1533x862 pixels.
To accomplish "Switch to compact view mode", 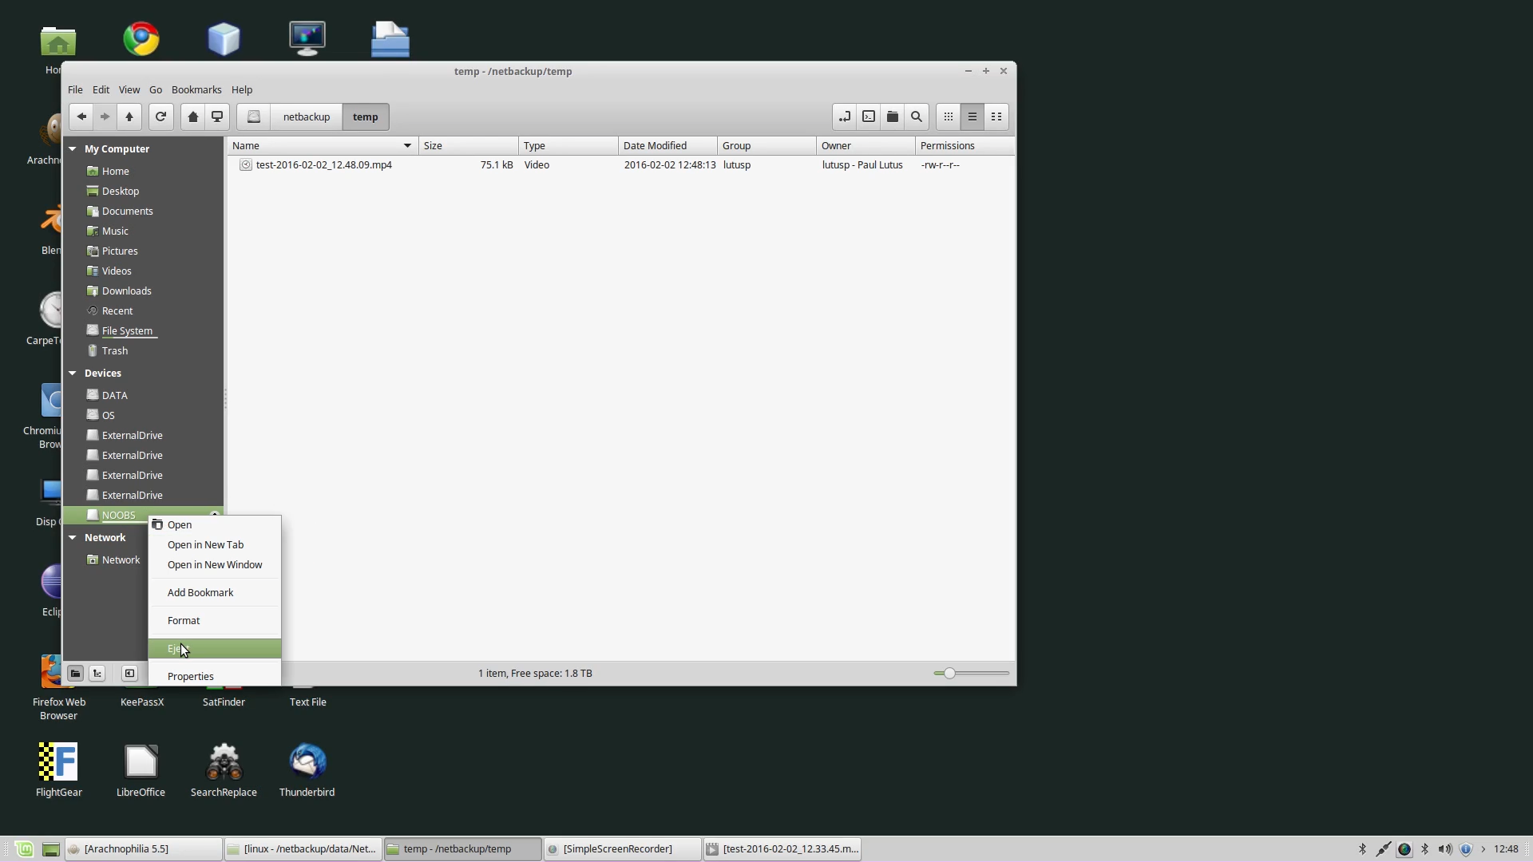I will [996, 117].
